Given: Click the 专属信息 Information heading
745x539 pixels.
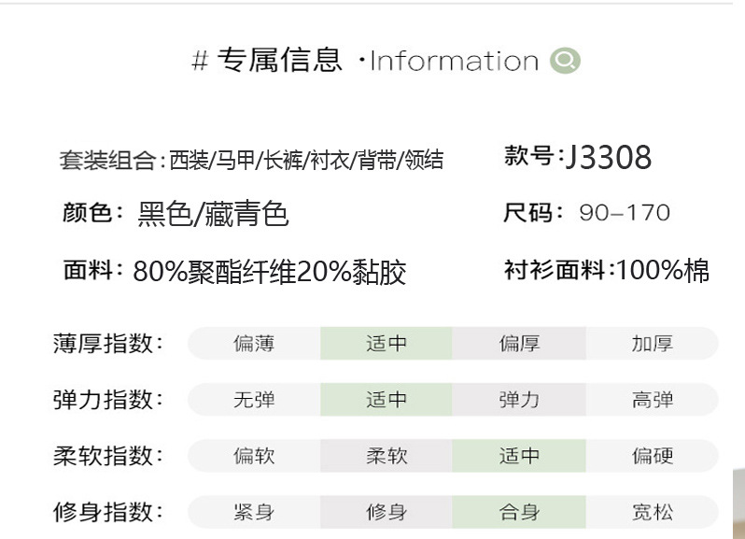Looking at the screenshot, I should pos(365,62).
